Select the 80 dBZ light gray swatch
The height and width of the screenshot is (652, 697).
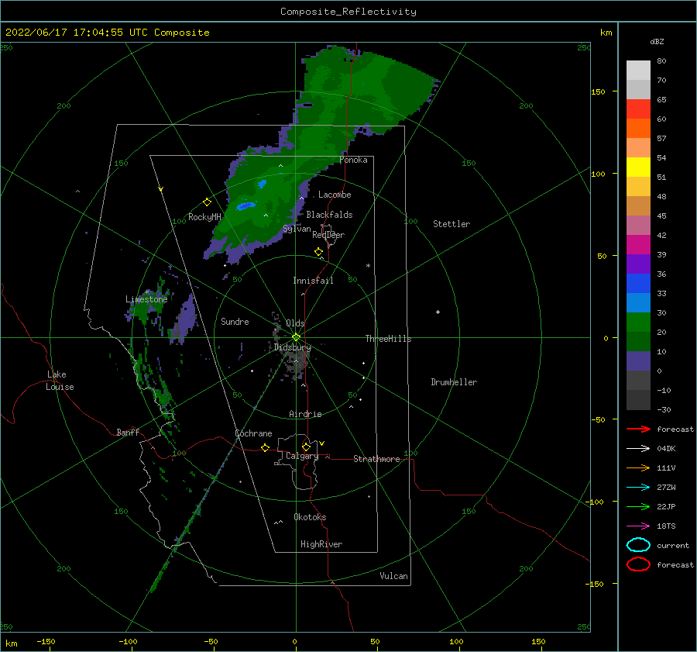638,70
